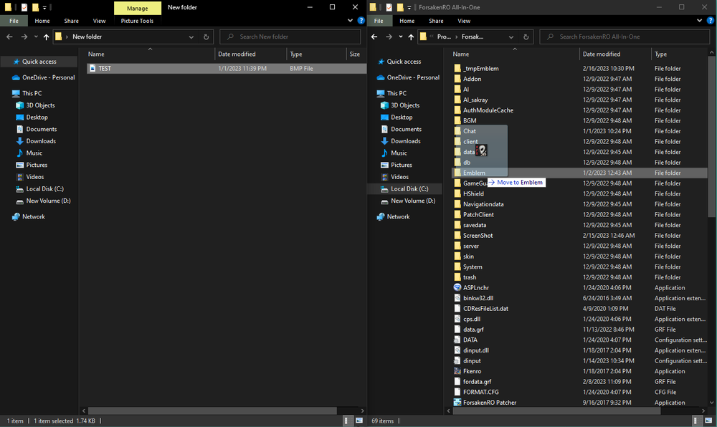Click Up arrow in New folder window

[x=47, y=37]
